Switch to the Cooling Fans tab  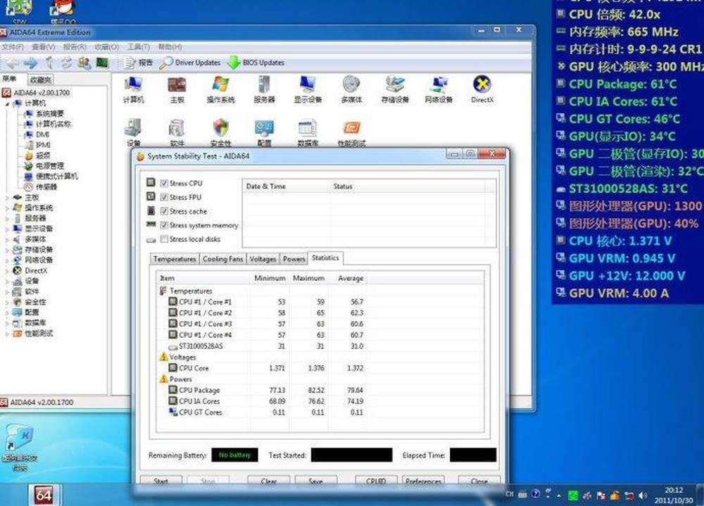pos(222,259)
